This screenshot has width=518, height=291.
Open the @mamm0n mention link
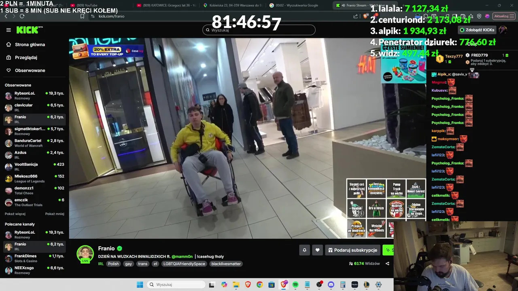point(182,257)
